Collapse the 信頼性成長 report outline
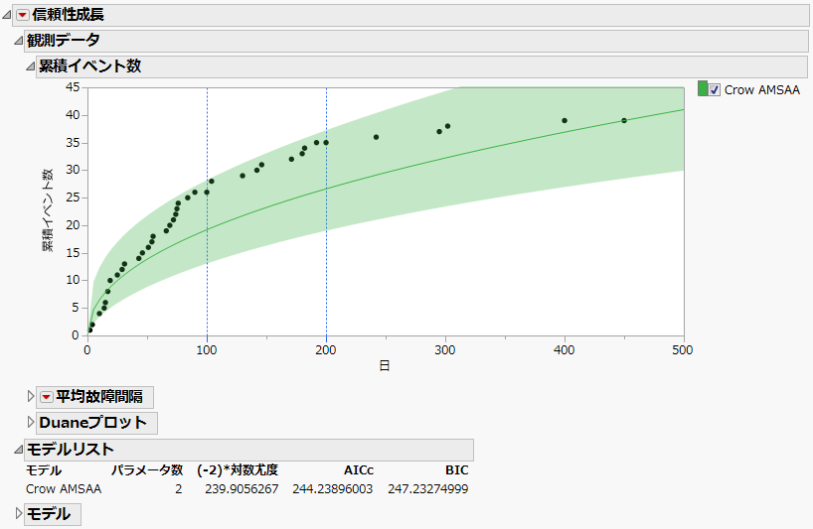 coord(7,15)
